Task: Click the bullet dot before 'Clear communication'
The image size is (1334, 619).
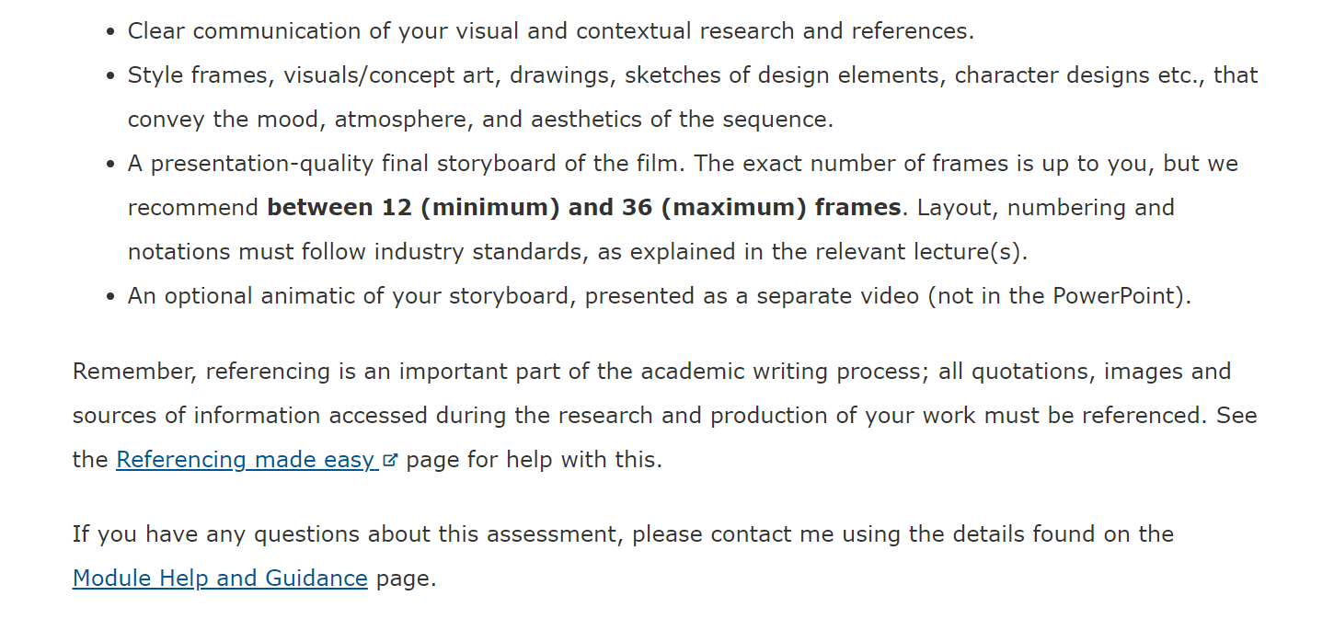Action: [x=110, y=32]
